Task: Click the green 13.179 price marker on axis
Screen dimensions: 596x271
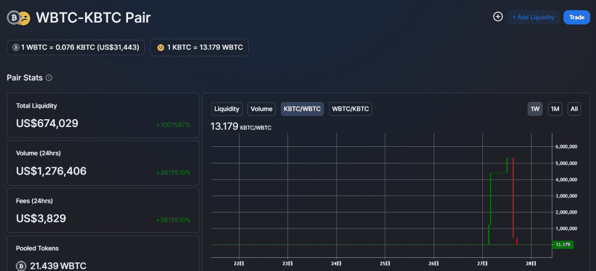Action: (x=562, y=245)
